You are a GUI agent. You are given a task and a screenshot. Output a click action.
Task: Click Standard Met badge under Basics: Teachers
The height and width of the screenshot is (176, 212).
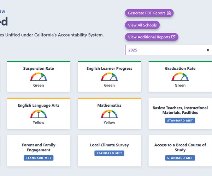(180, 120)
